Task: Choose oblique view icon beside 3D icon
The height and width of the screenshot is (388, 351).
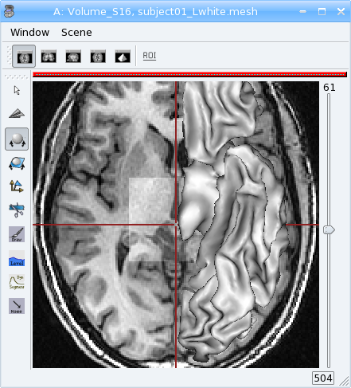Action: click(x=98, y=57)
